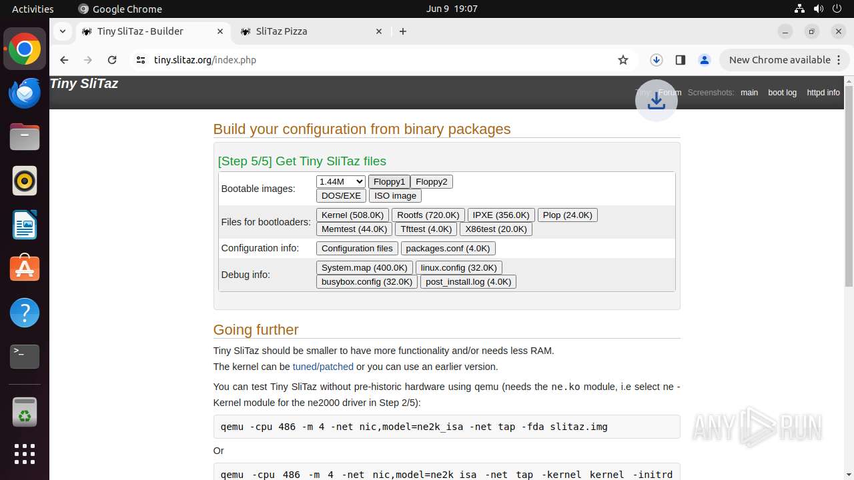Open the Activities overview
854x480 pixels.
point(33,9)
